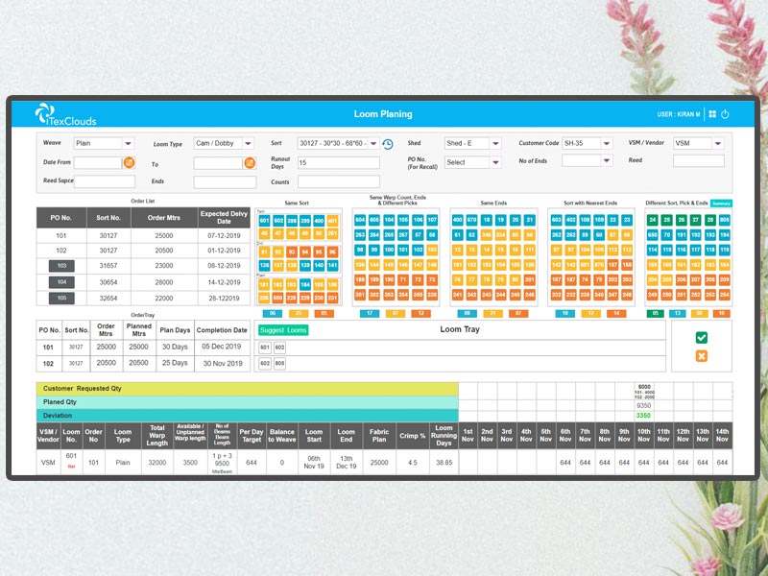
Task: Confirm with the green checkmark icon
Action: [701, 338]
